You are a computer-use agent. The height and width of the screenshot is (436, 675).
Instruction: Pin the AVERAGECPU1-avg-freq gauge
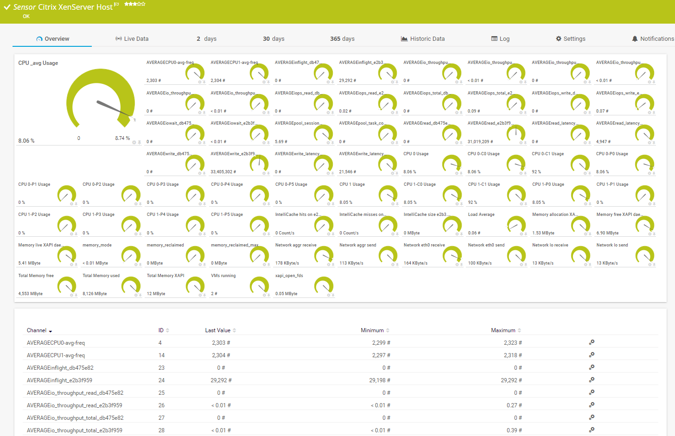pos(268,82)
